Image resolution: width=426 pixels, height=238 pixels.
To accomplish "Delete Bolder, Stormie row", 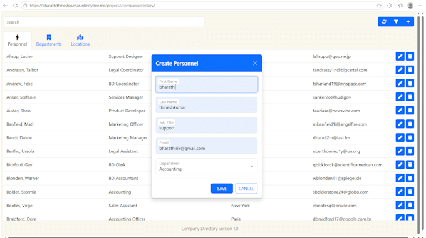I will pyautogui.click(x=410, y=192).
